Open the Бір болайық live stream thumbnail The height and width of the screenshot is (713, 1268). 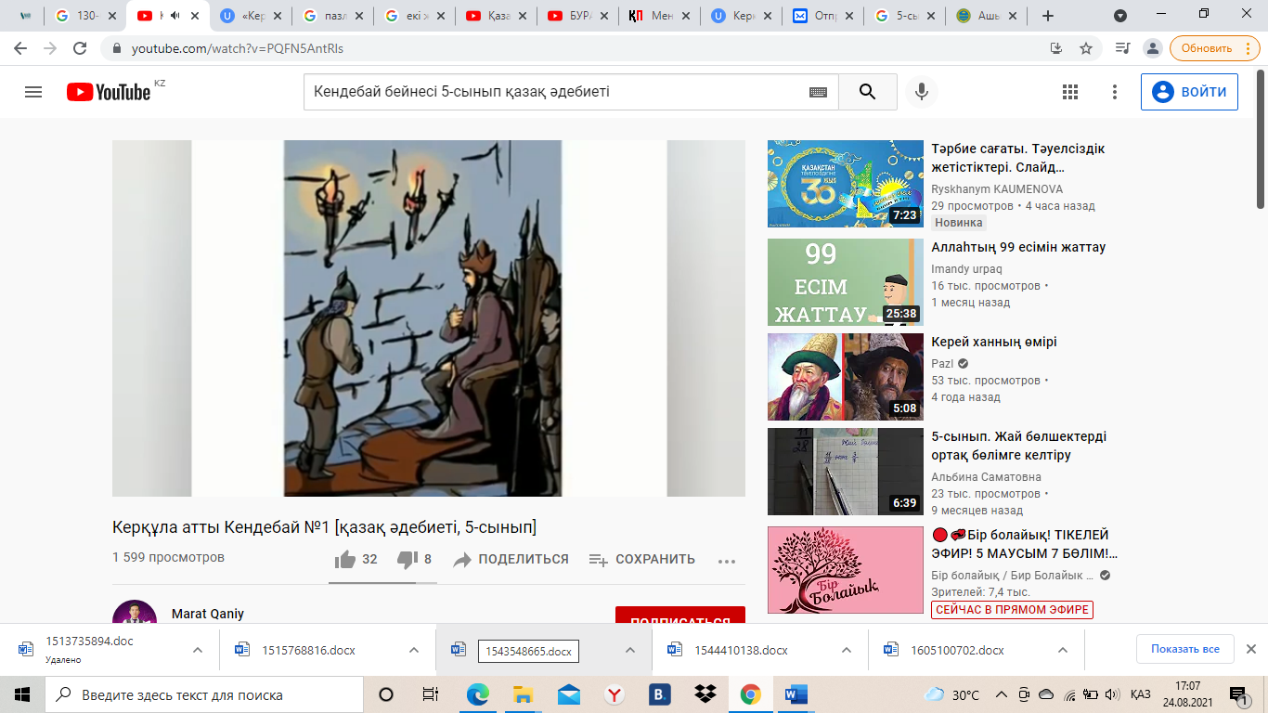846,570
